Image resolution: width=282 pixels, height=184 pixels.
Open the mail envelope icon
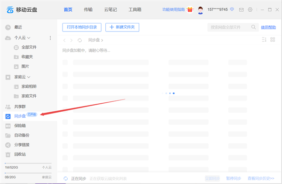coord(241,10)
